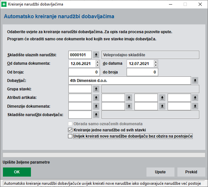Screen dimensions: 208x187
Task: Close the Kreiranje narudžbi dobavljačima window
Action: pos(200,4)
